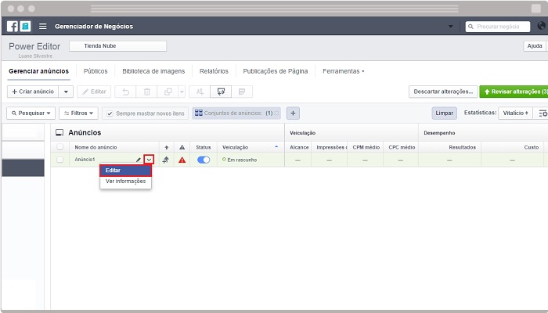Click the CPM médio column header
Screen dimensions: 548x313
click(x=366, y=147)
